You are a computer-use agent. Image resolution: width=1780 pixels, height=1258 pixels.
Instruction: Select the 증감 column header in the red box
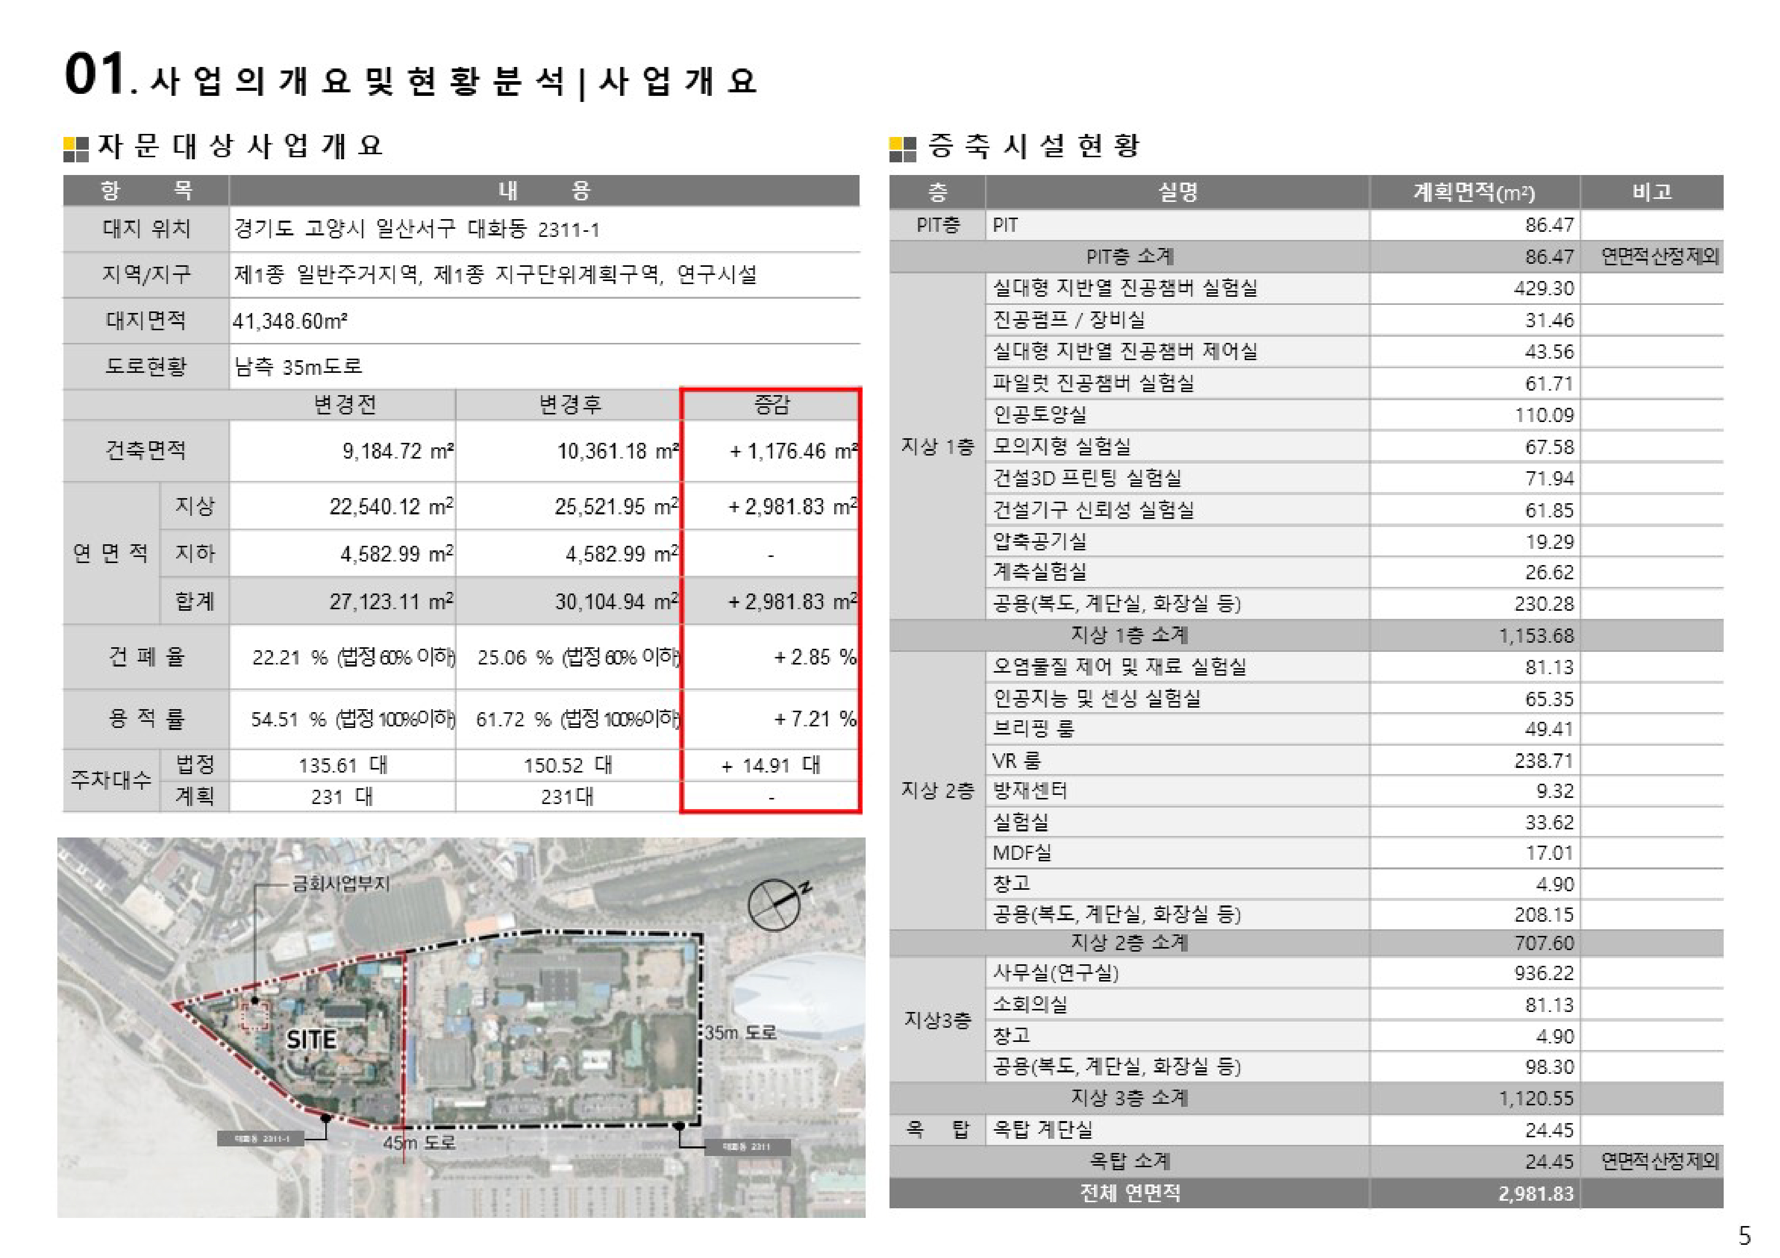point(771,405)
